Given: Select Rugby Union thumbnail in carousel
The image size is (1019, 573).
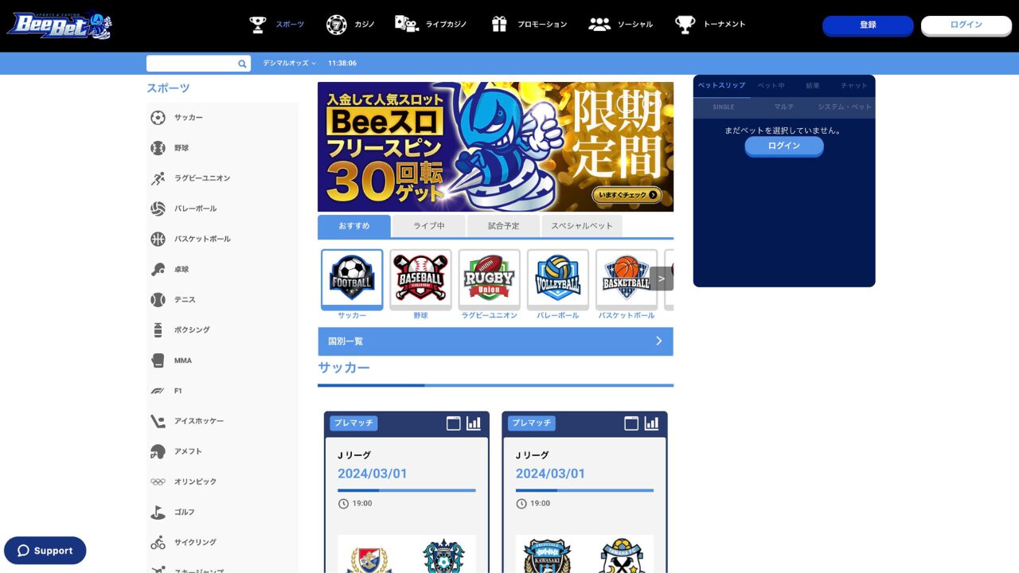Looking at the screenshot, I should coord(490,279).
